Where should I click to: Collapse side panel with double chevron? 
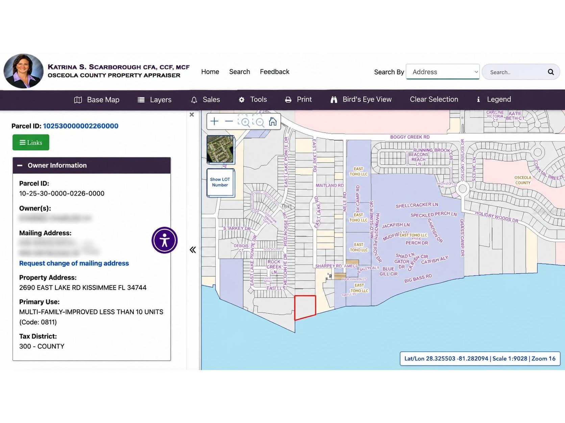click(x=193, y=250)
